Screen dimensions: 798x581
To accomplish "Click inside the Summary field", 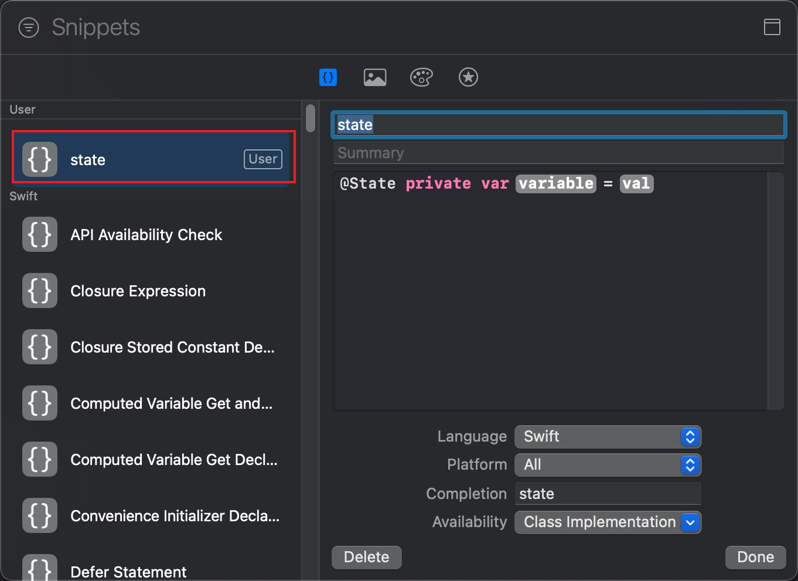I will click(x=557, y=152).
